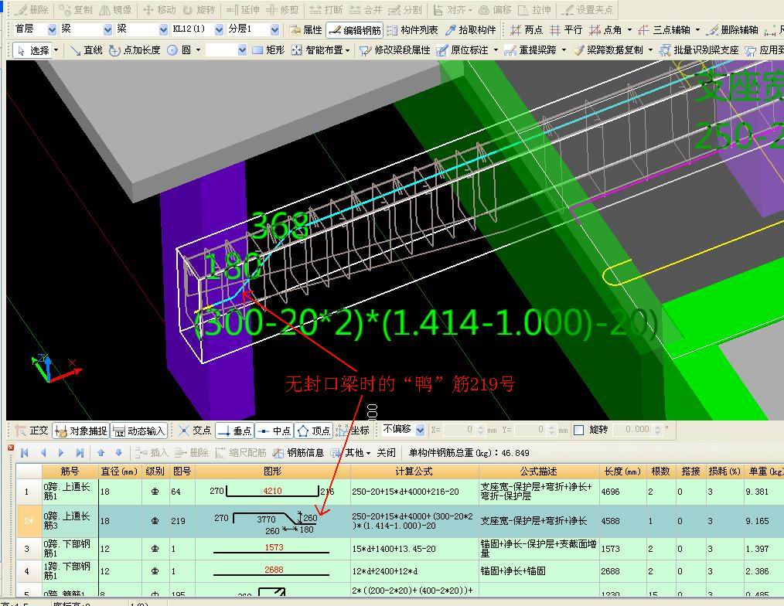784x606 pixels.
Task: Select 两点 auxiliary axis tool
Action: pos(527,30)
